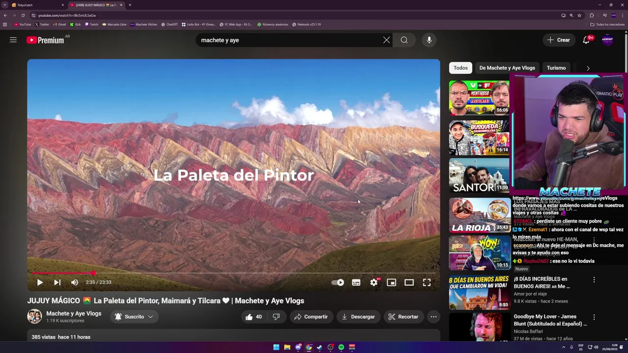This screenshot has height=353, width=628.
Task: Open Chrome three-dot menu
Action: click(623, 15)
